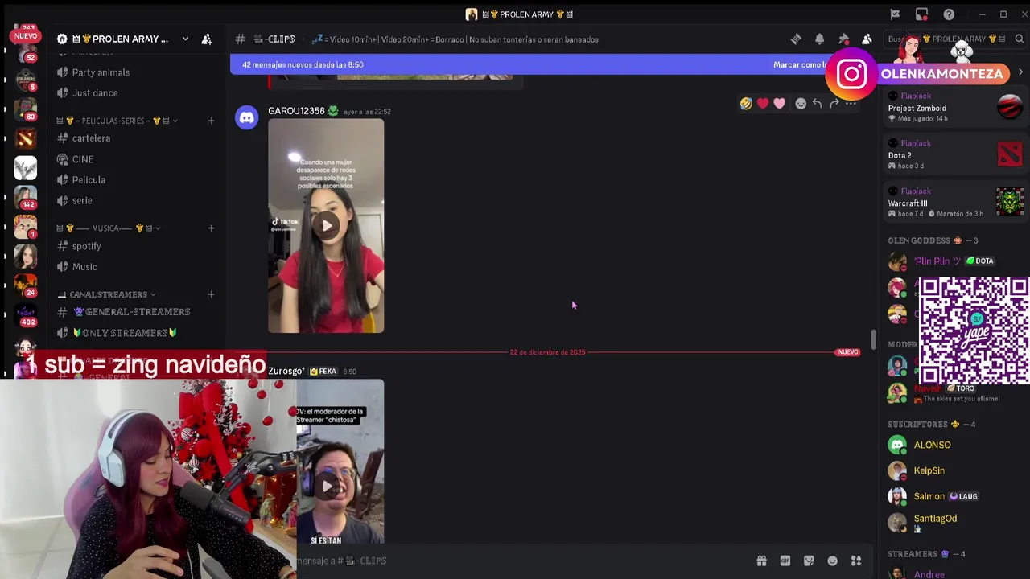Open server with 80 badge in sidebar

click(25, 109)
